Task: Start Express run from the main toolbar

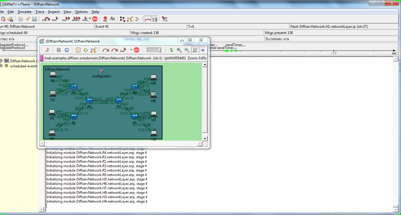Action: pos(76,19)
